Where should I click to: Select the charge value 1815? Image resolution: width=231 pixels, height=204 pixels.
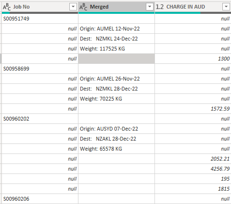(x=193, y=189)
